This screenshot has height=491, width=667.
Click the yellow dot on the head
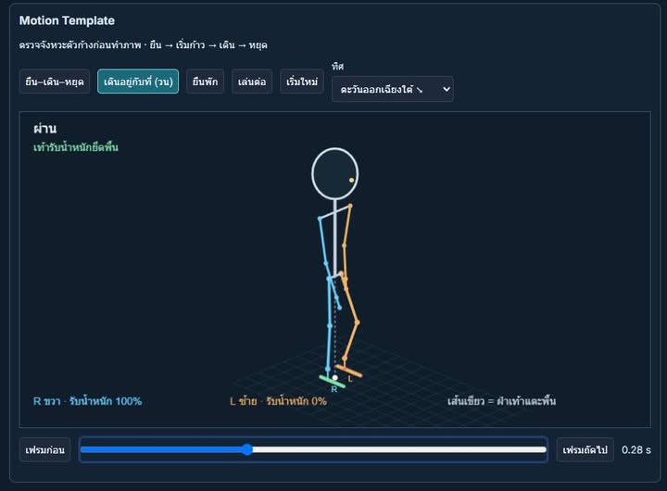[351, 180]
